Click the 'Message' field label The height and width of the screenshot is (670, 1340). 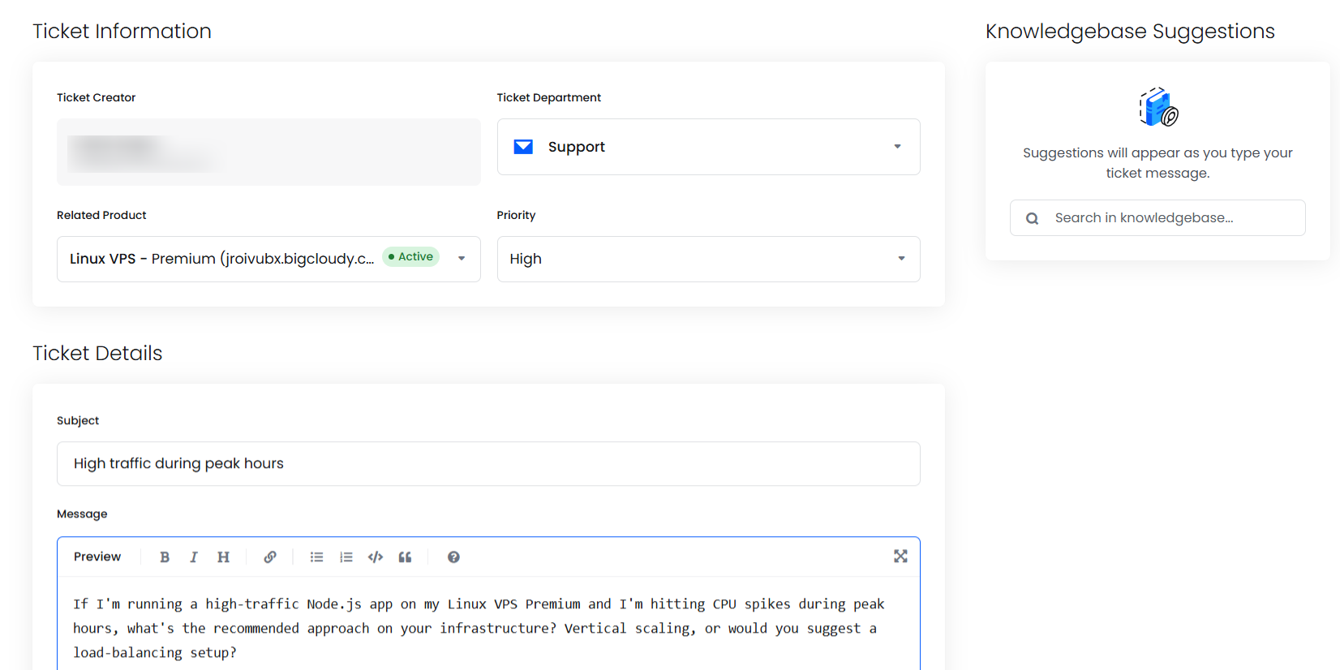click(82, 514)
